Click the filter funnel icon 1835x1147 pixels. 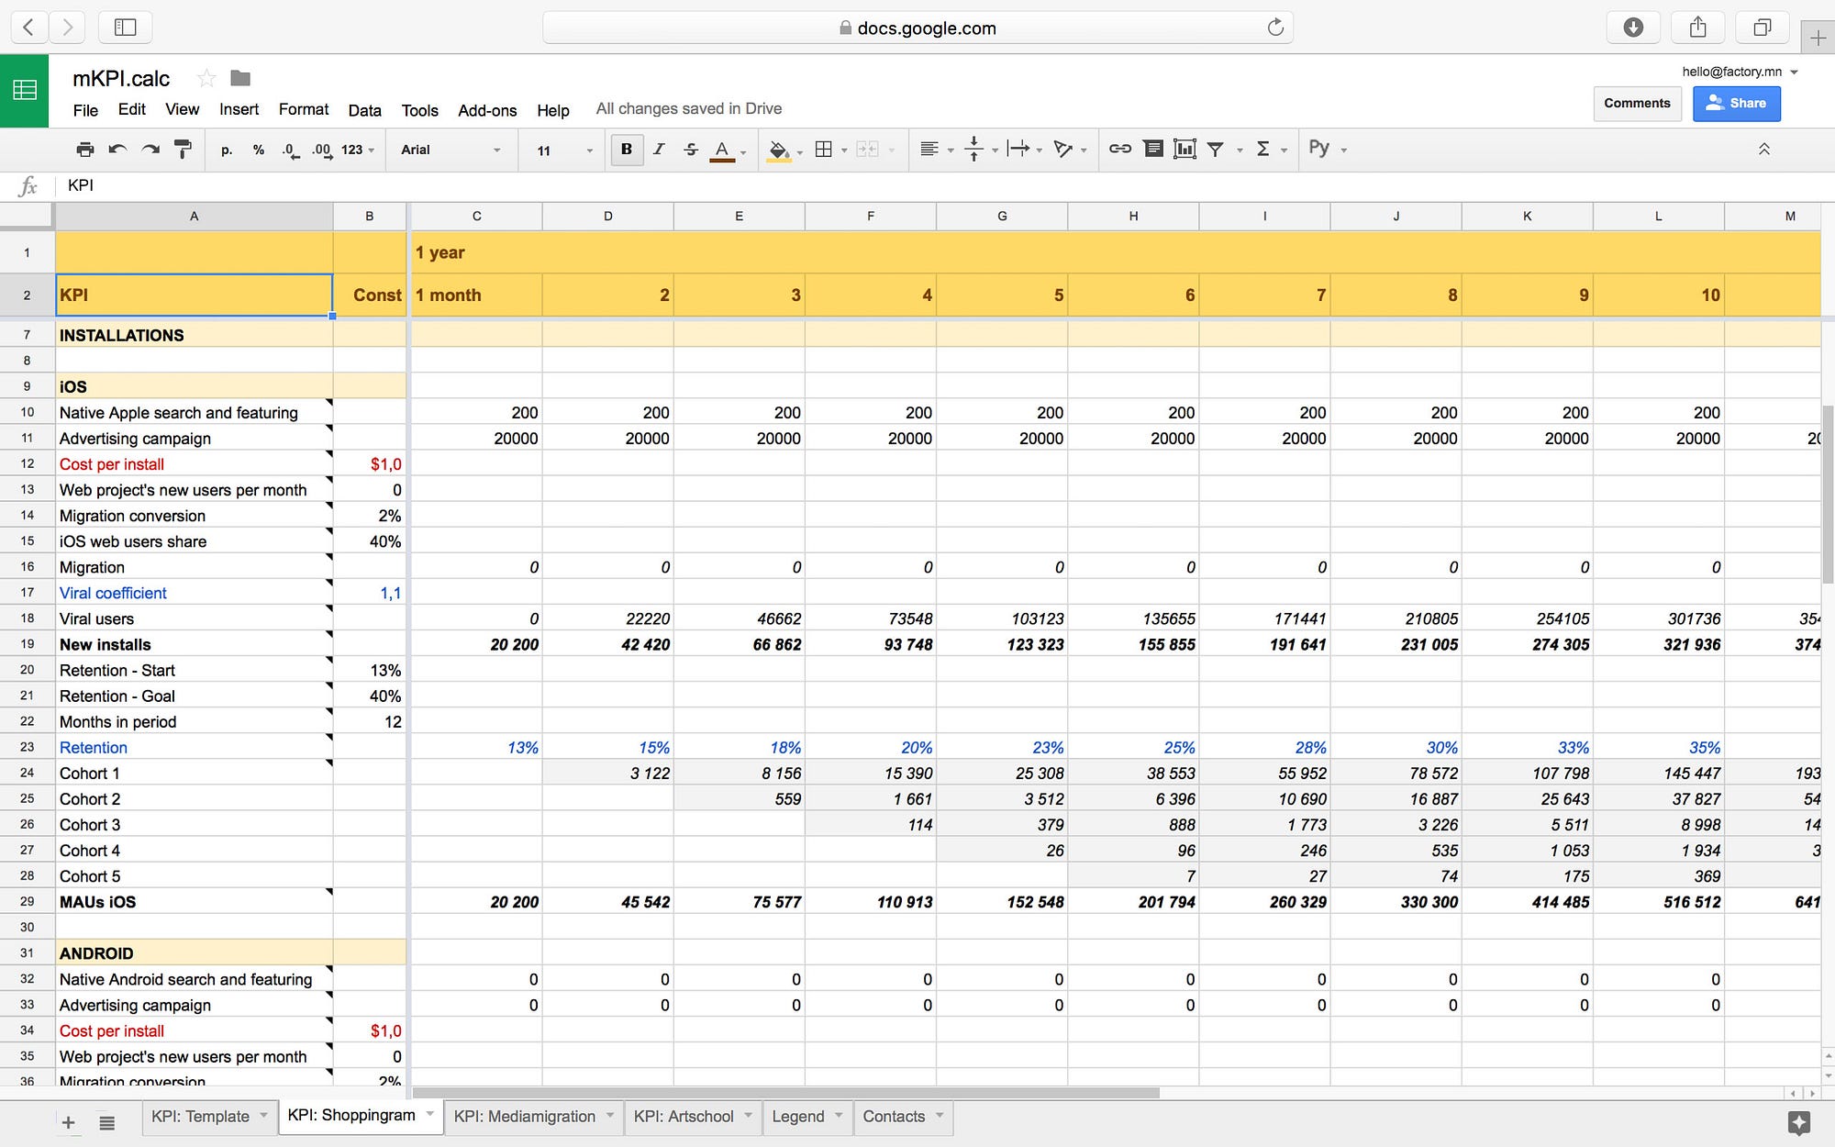coord(1216,149)
